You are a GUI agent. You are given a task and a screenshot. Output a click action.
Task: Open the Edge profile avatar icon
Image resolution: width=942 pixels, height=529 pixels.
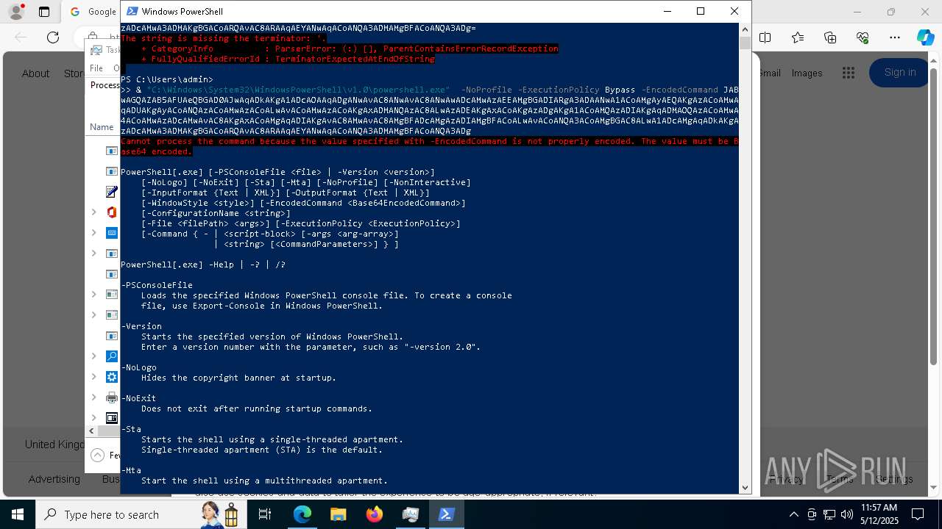coord(15,12)
